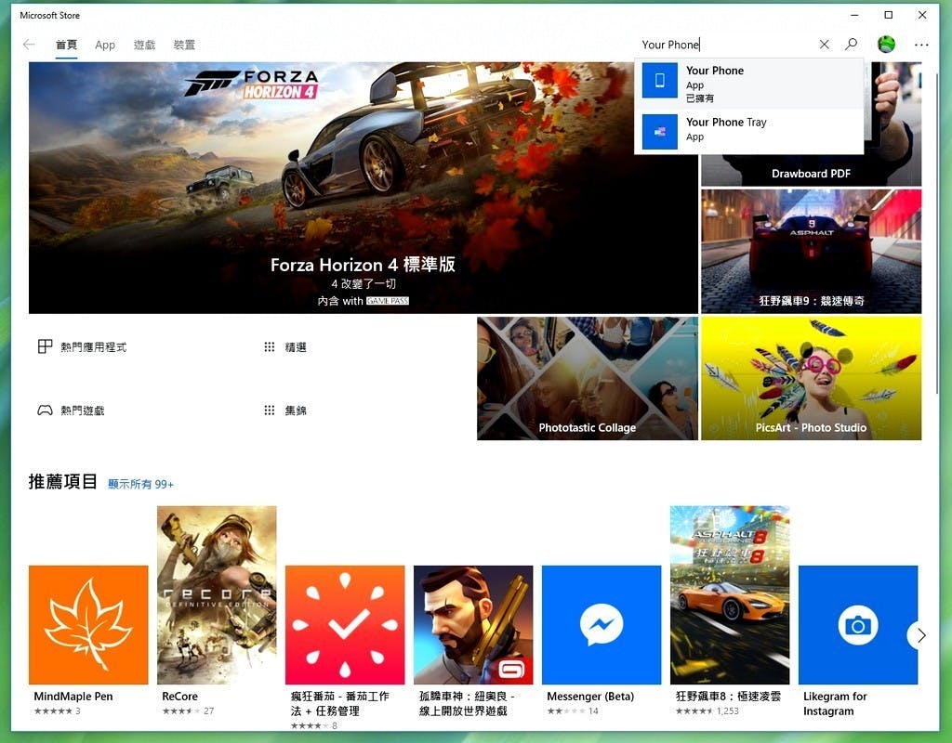Switch to the 首頁 tab

pyautogui.click(x=66, y=45)
